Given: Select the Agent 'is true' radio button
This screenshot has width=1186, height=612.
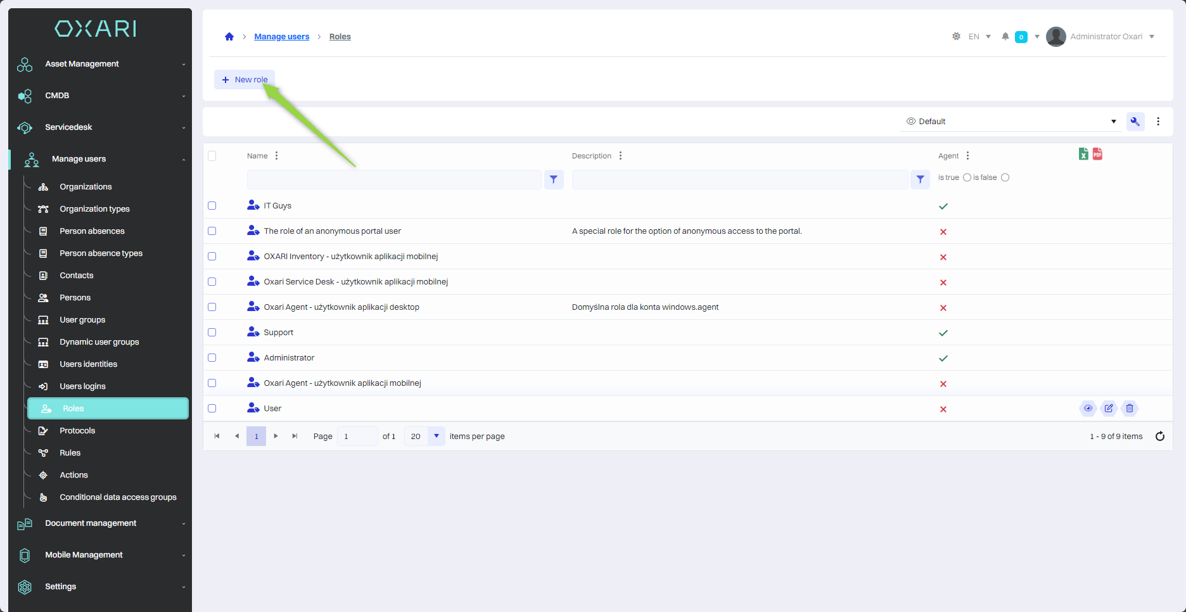Looking at the screenshot, I should point(967,178).
